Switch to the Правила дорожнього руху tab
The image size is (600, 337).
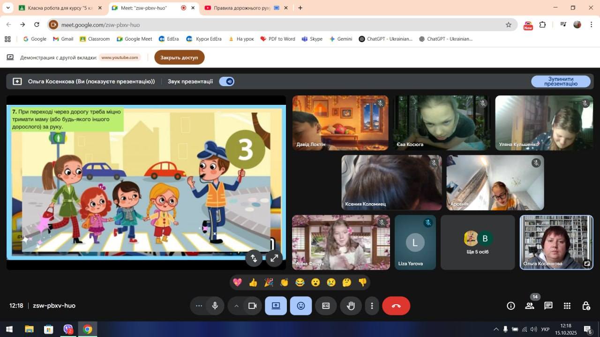click(242, 8)
